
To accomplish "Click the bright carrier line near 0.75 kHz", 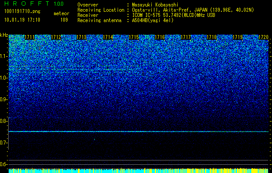I will click(139, 132).
